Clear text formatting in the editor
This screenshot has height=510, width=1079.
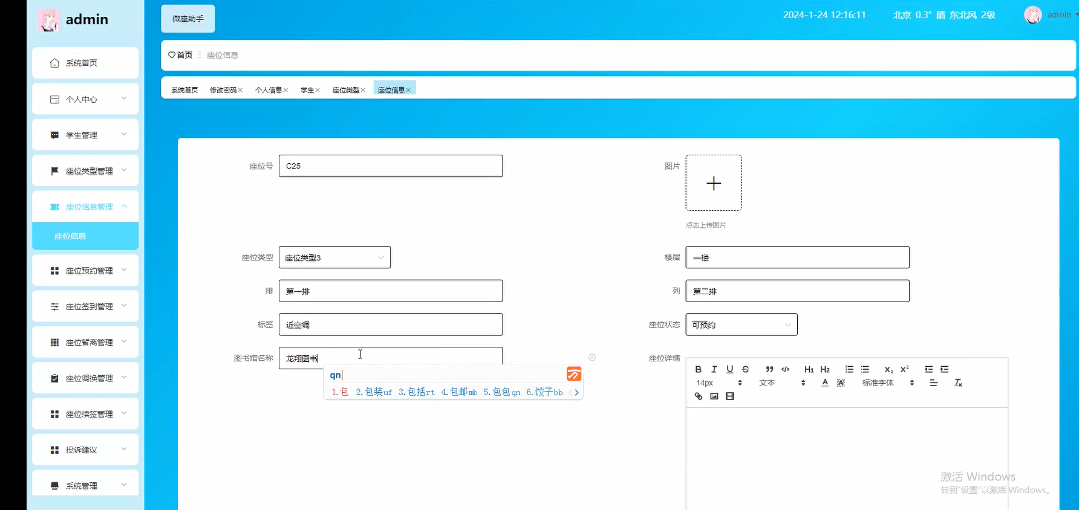point(958,382)
